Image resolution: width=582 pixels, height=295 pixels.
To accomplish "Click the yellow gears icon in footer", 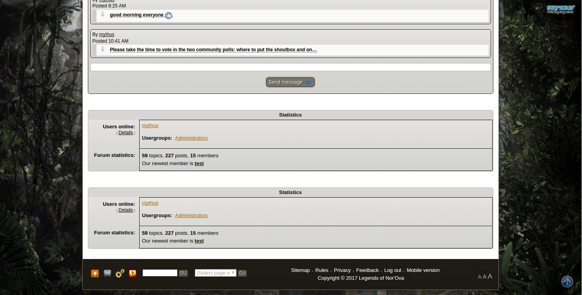I will tap(120, 273).
